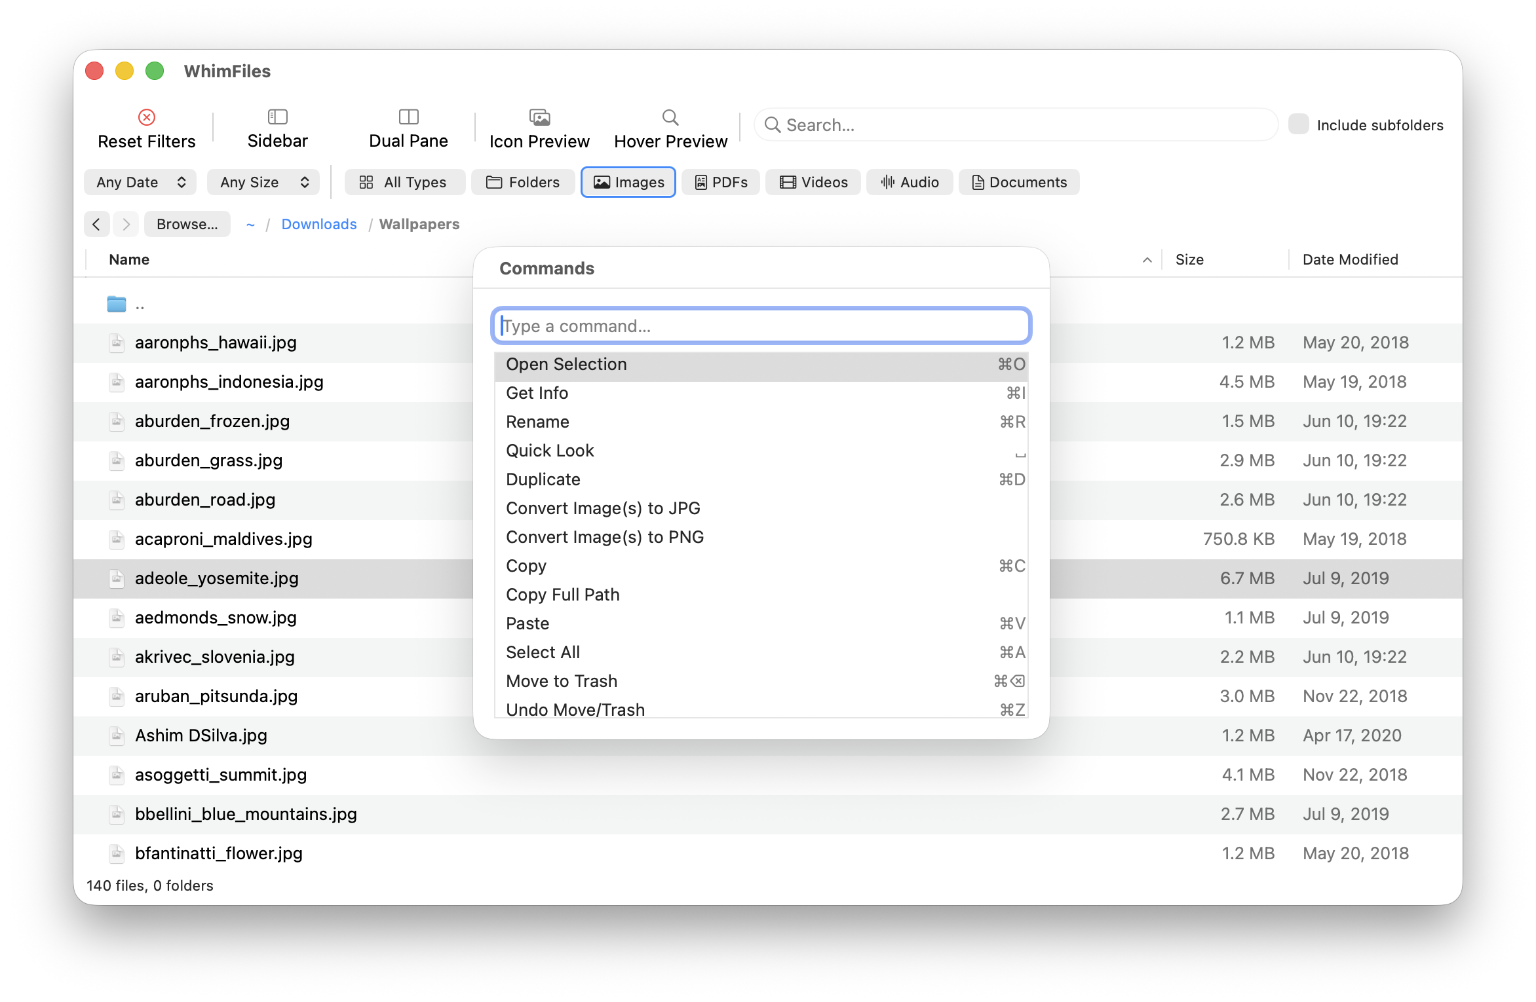
Task: Choose Select All command
Action: pos(761,653)
